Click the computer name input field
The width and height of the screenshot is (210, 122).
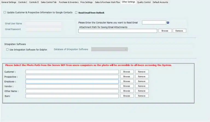(154, 23)
